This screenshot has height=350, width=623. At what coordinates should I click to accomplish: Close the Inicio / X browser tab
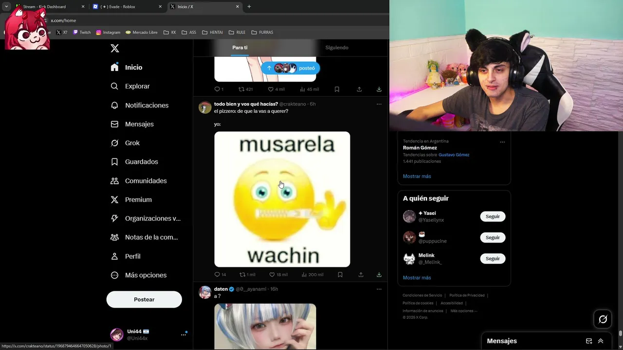(x=238, y=7)
